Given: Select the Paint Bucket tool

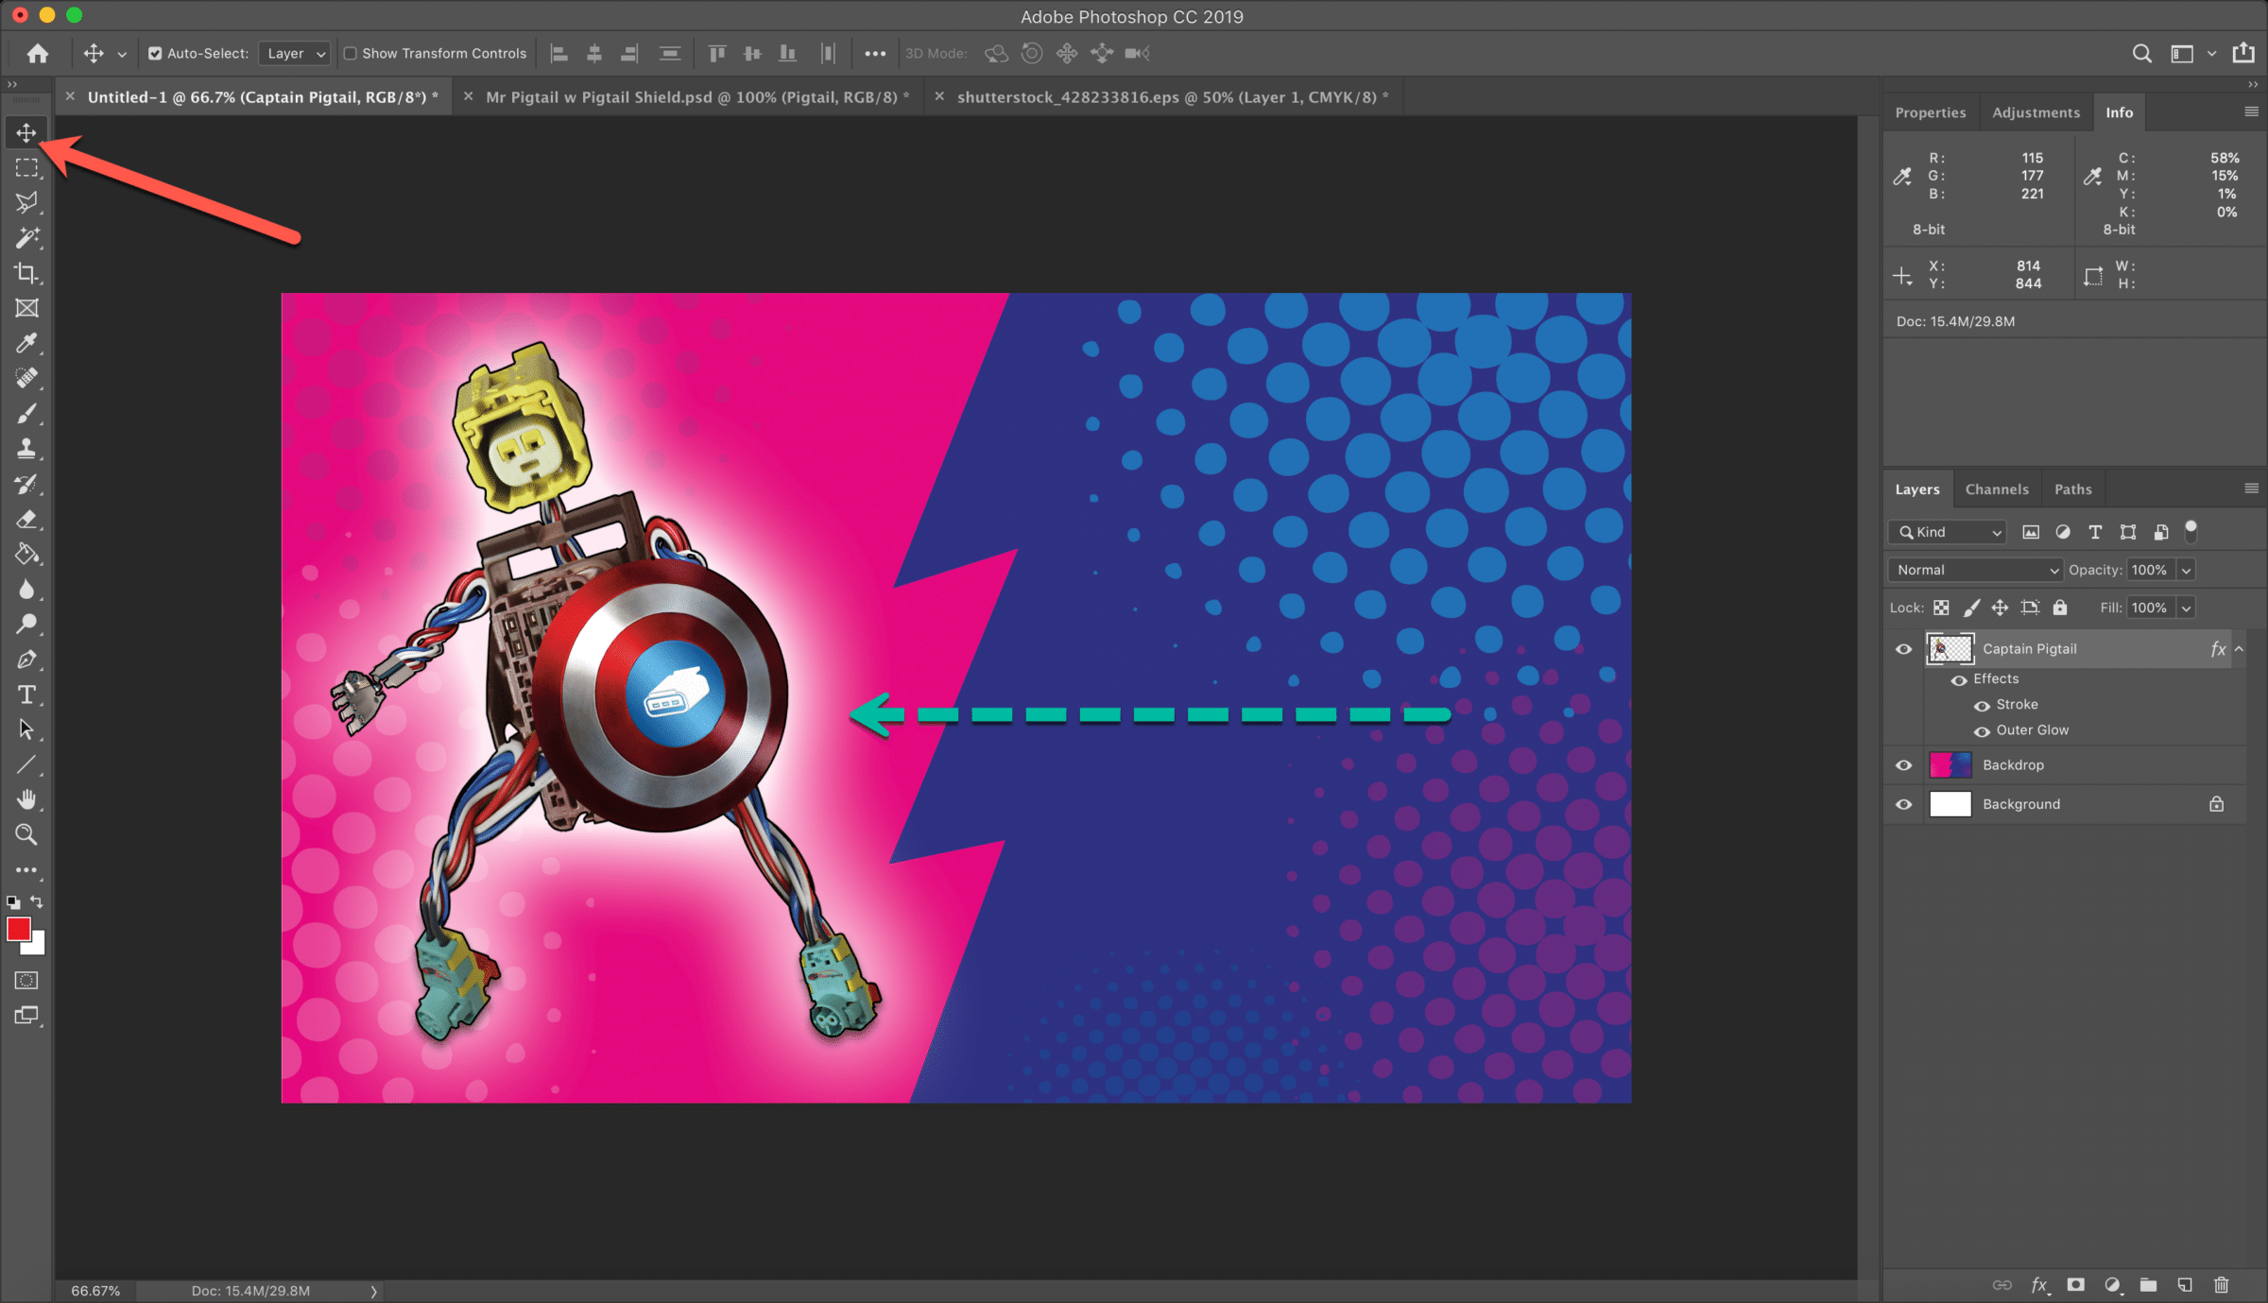Looking at the screenshot, I should tap(26, 554).
